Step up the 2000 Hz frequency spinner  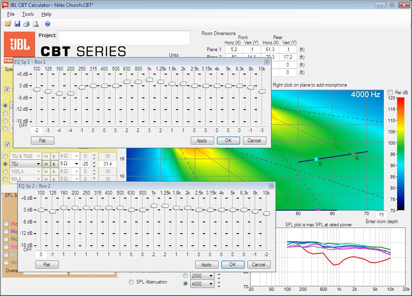[x=219, y=274]
